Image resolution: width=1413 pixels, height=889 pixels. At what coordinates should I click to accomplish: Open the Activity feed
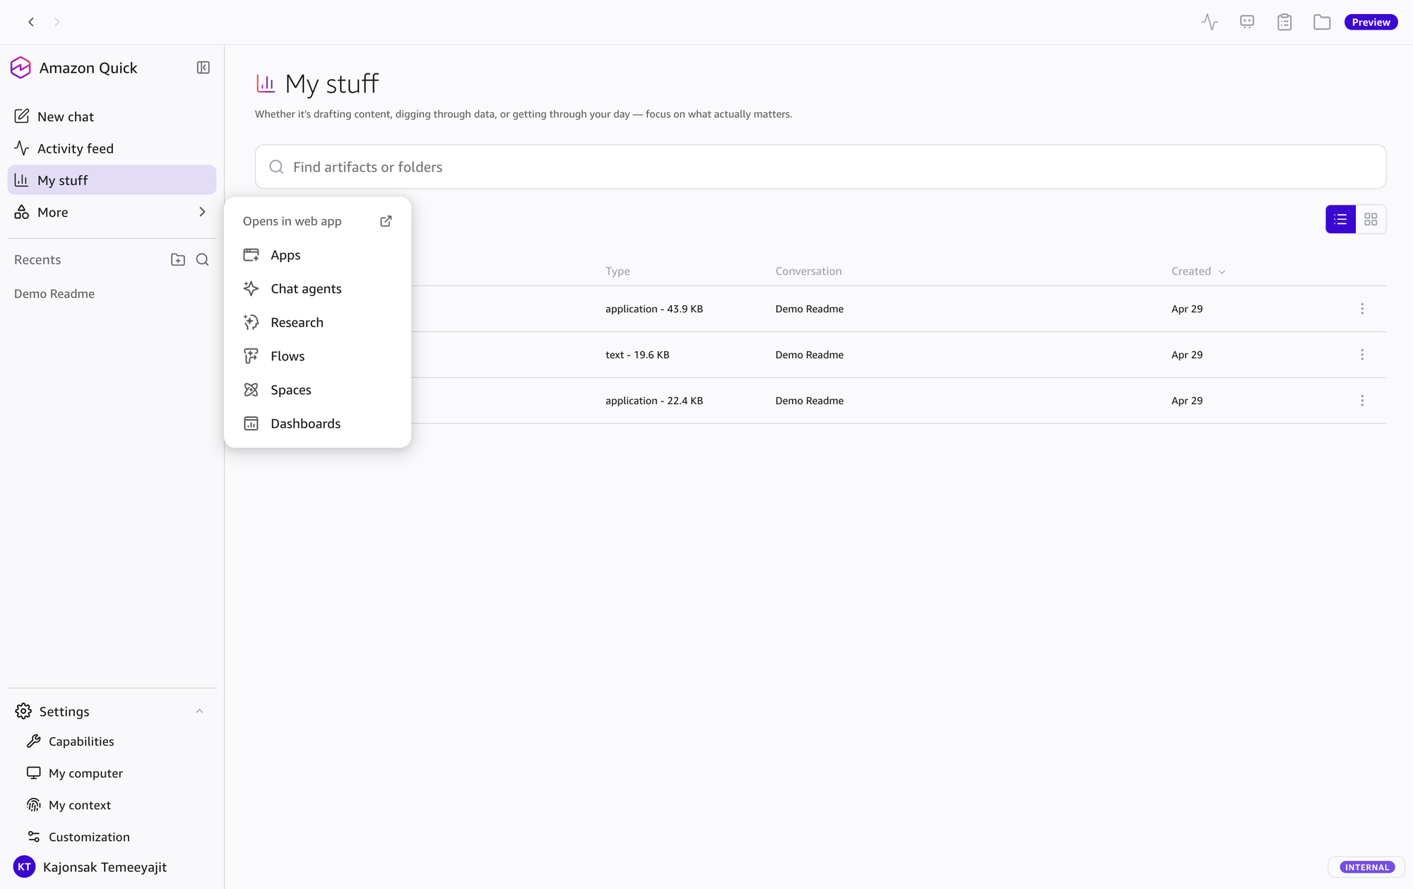point(112,148)
